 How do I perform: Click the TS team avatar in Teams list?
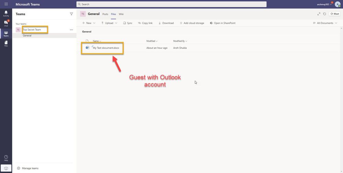[x=18, y=30]
